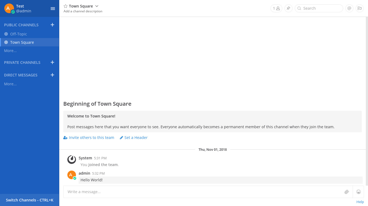The width and height of the screenshot is (368, 206).
Task: Start a new direct message
Action: point(52,75)
